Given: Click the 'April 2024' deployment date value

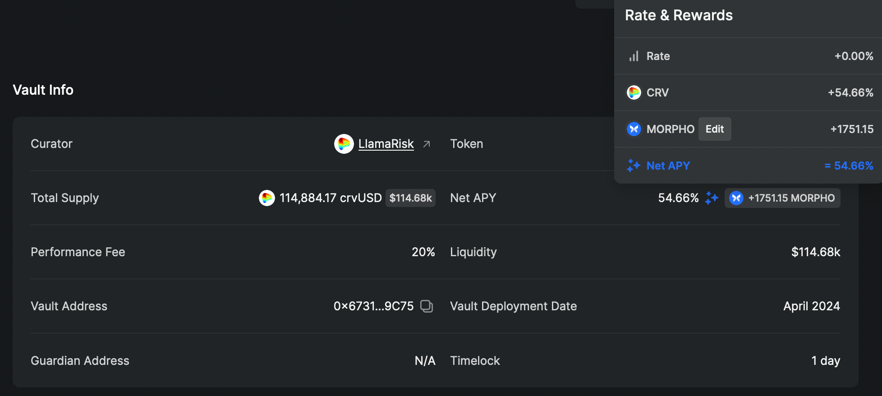Looking at the screenshot, I should [812, 306].
